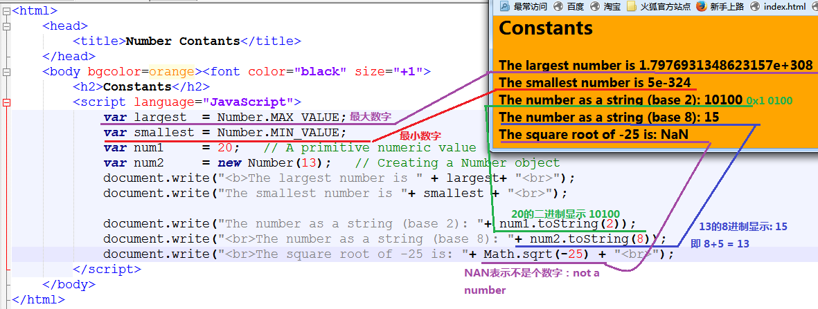Click the </body> closing tag line

[x=69, y=285]
